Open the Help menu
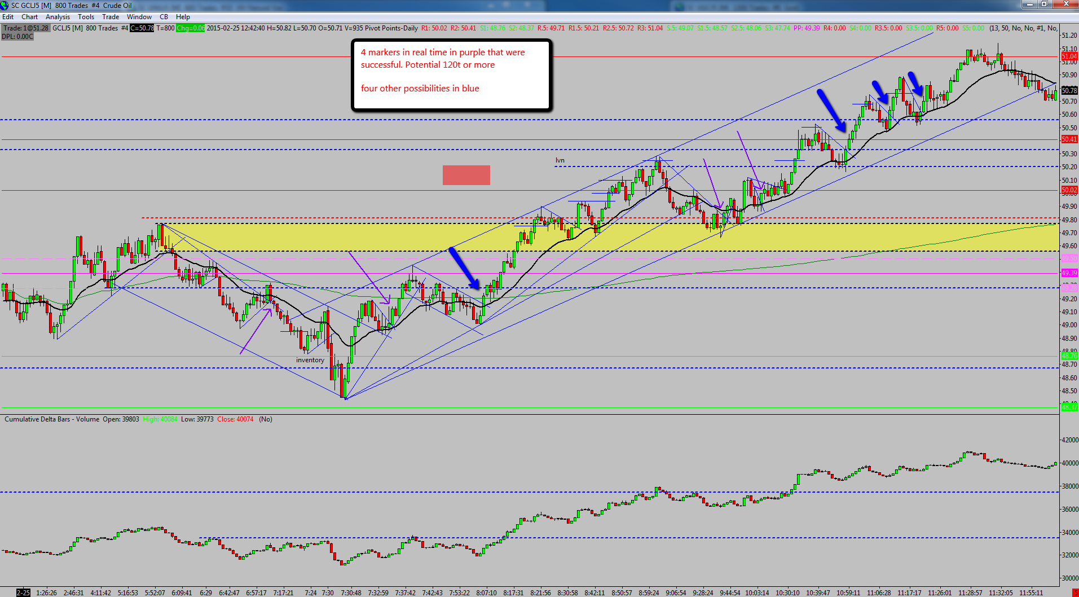 [183, 17]
